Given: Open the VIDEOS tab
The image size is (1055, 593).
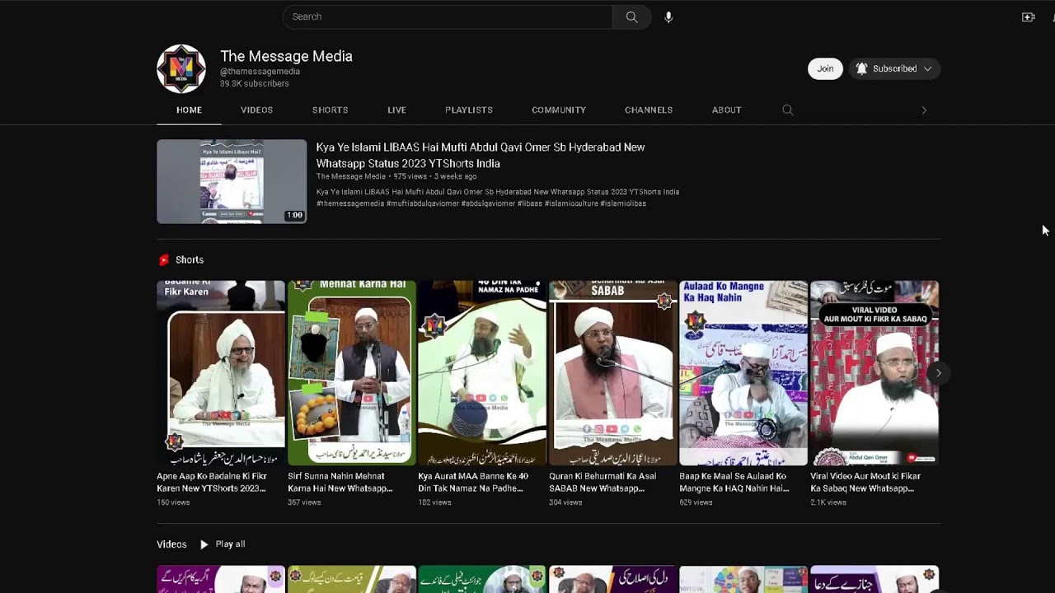Looking at the screenshot, I should [256, 110].
